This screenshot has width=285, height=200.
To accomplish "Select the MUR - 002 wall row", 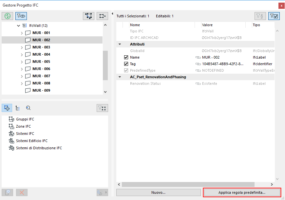I will pos(52,40).
